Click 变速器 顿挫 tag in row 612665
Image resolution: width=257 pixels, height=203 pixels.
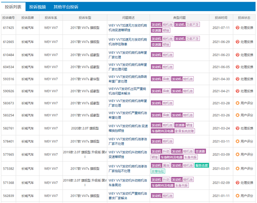pyautogui.click(x=161, y=45)
